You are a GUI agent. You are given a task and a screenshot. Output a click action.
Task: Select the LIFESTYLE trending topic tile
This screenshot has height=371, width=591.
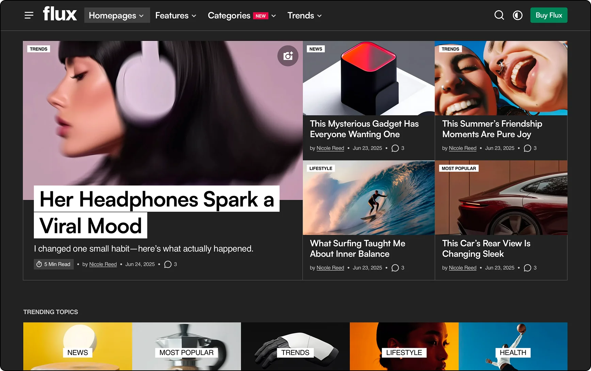click(x=404, y=347)
